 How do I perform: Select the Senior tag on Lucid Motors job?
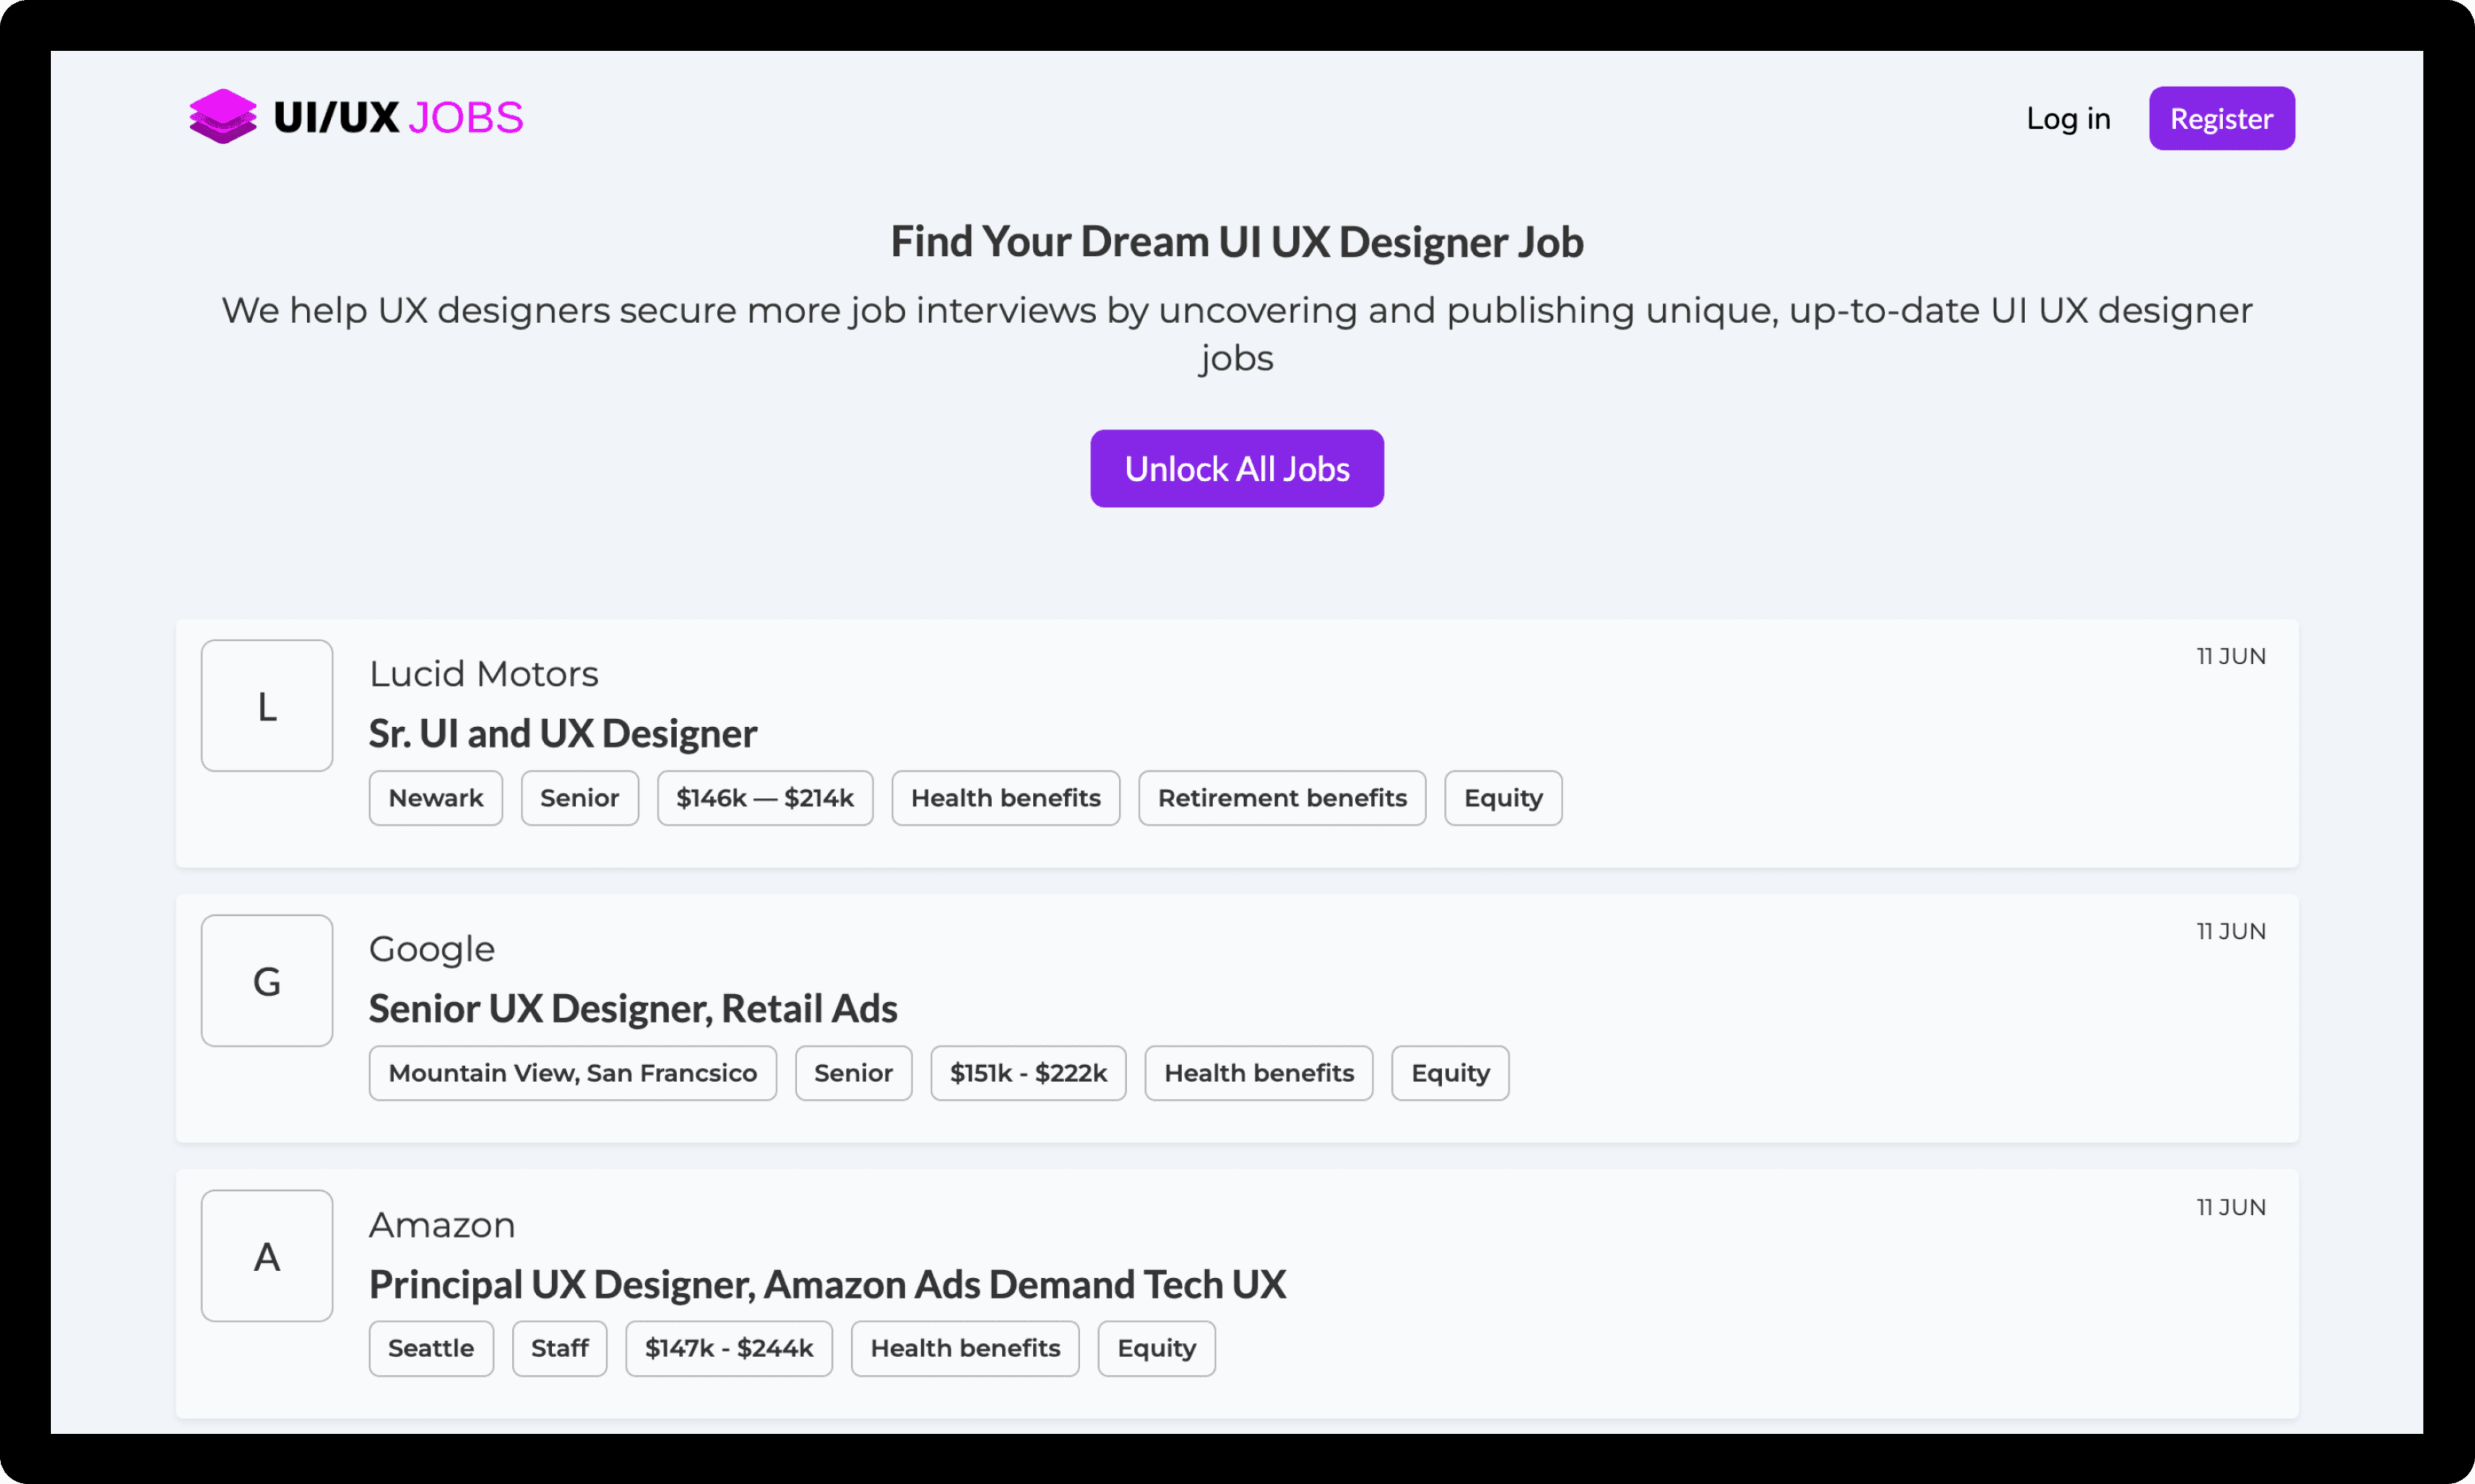coord(580,798)
